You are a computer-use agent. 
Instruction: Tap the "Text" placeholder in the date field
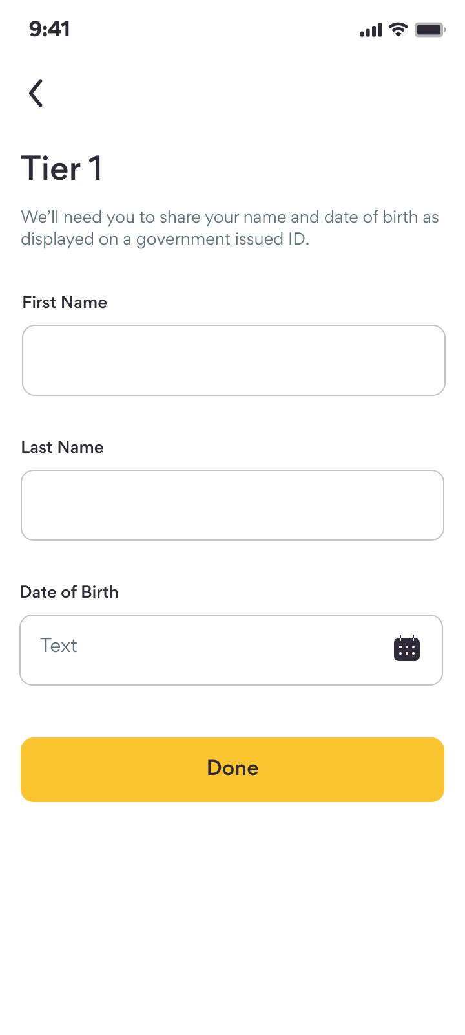59,646
